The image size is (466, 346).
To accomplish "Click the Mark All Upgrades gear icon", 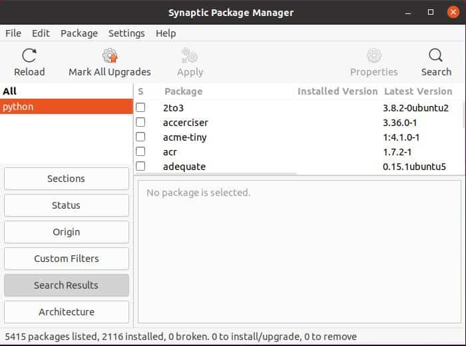I will coord(110,55).
